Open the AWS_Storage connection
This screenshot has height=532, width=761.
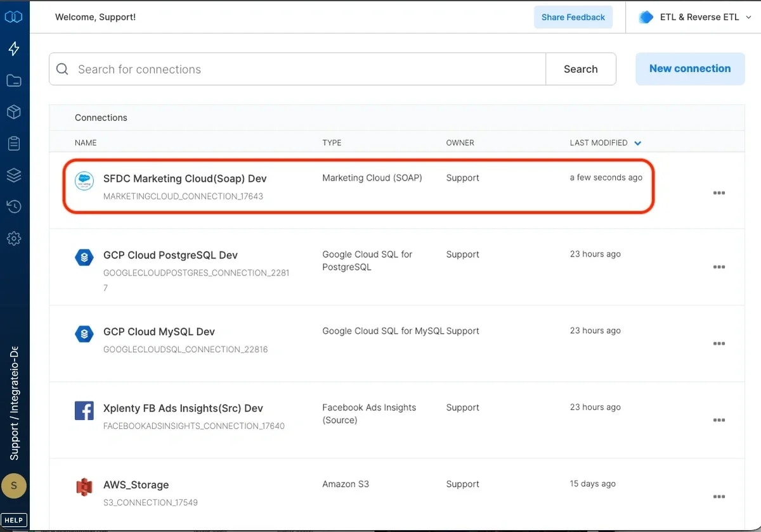pos(136,485)
